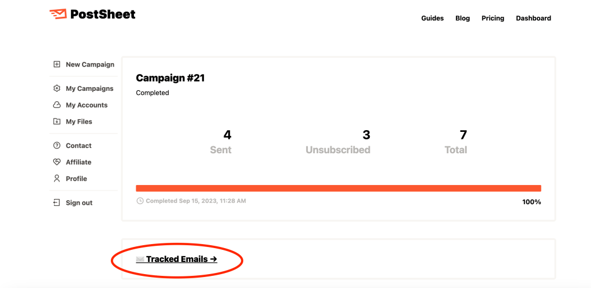
Task: Click the clock icon near completion date
Action: 140,201
